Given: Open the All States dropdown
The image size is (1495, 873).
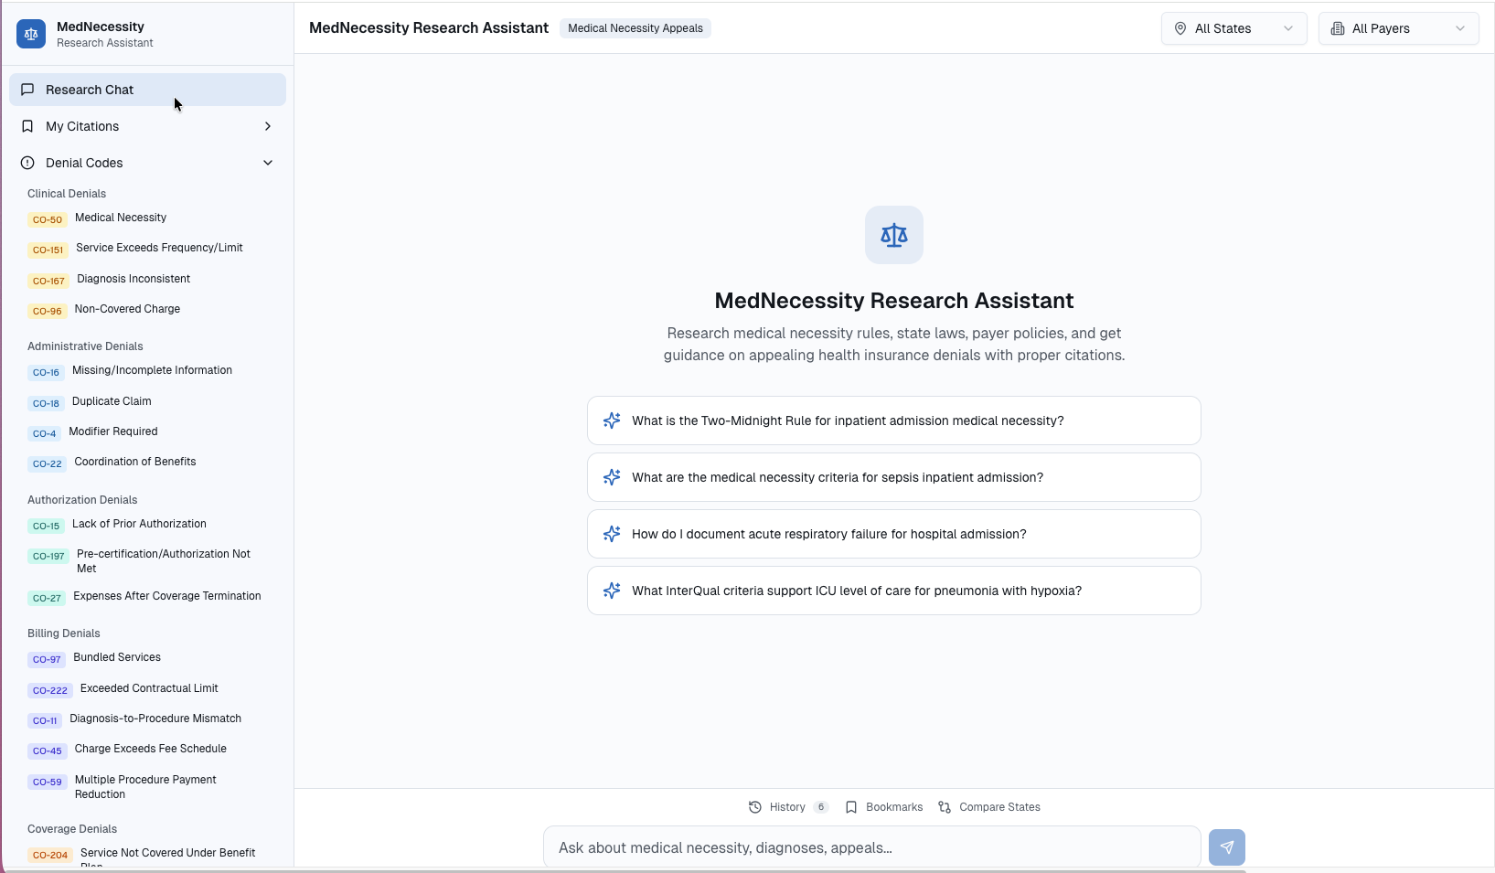Looking at the screenshot, I should click(x=1233, y=28).
